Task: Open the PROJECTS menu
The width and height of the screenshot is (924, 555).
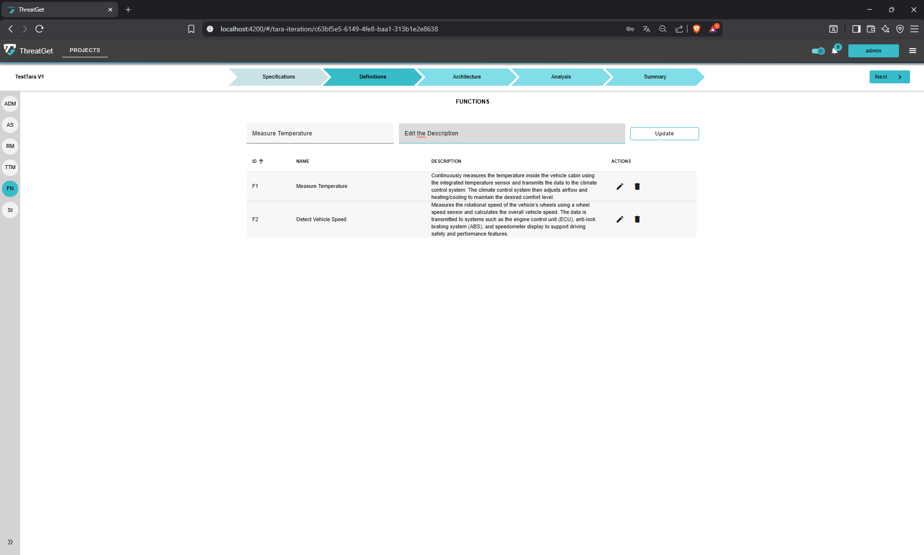Action: [85, 50]
